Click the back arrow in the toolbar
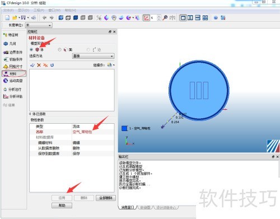 click(x=45, y=18)
